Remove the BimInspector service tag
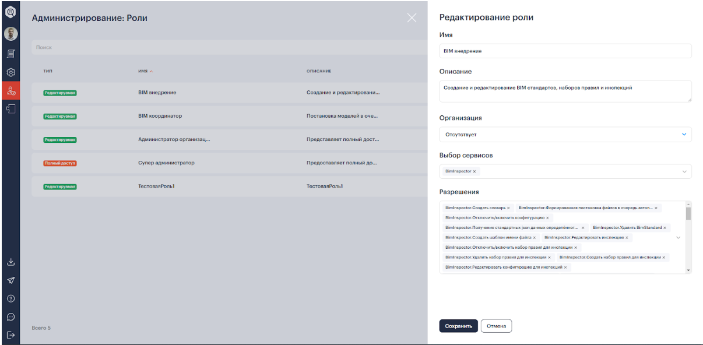This screenshot has height=345, width=703. click(x=474, y=171)
